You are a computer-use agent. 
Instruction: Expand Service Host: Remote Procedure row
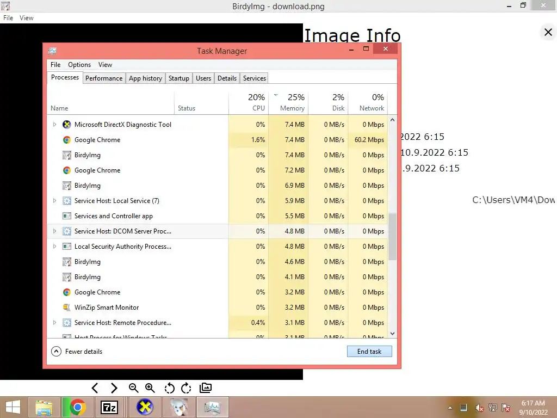point(54,322)
